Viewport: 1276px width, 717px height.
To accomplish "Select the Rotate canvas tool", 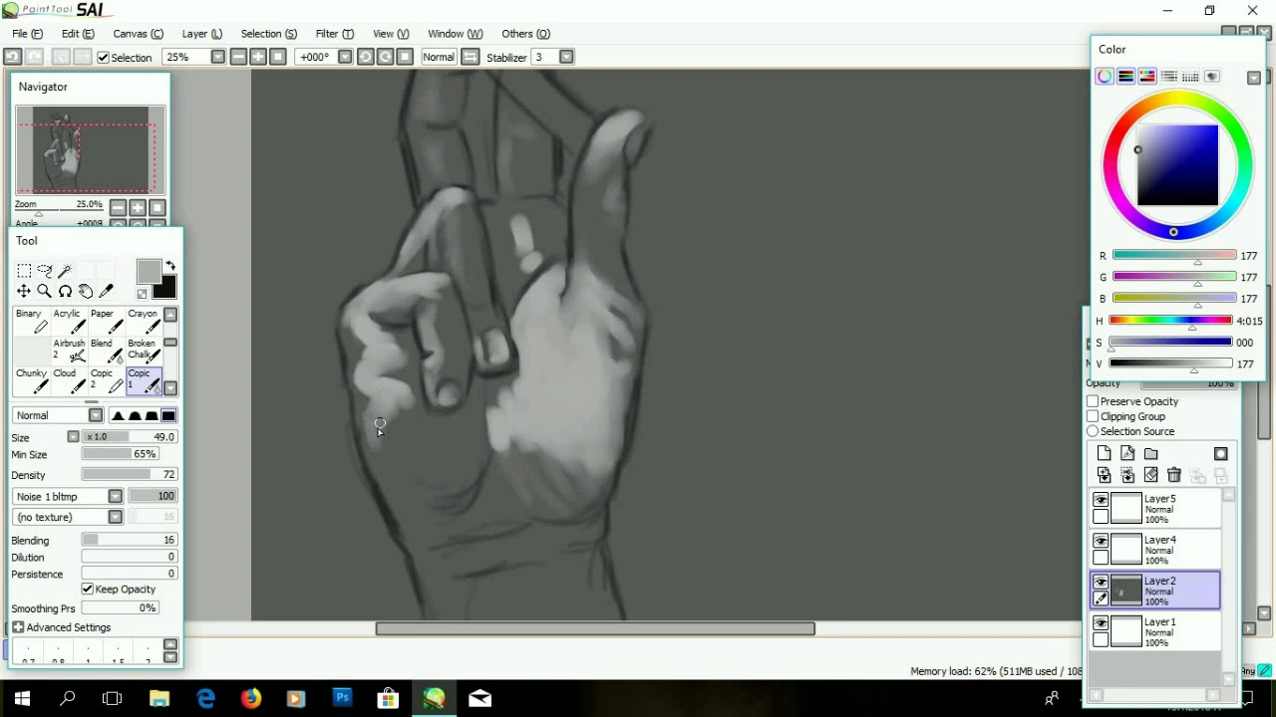I will [65, 291].
